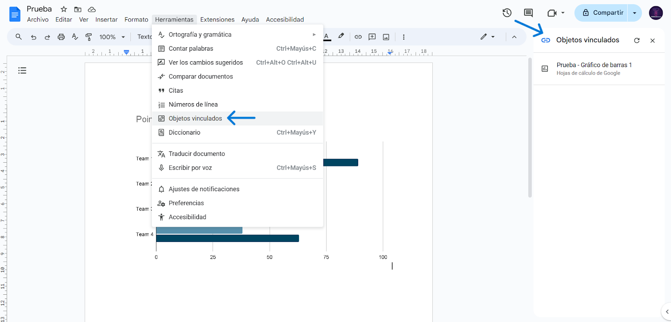Screen dimensions: 671x322
Task: Open the Editar menu
Action: [x=64, y=19]
